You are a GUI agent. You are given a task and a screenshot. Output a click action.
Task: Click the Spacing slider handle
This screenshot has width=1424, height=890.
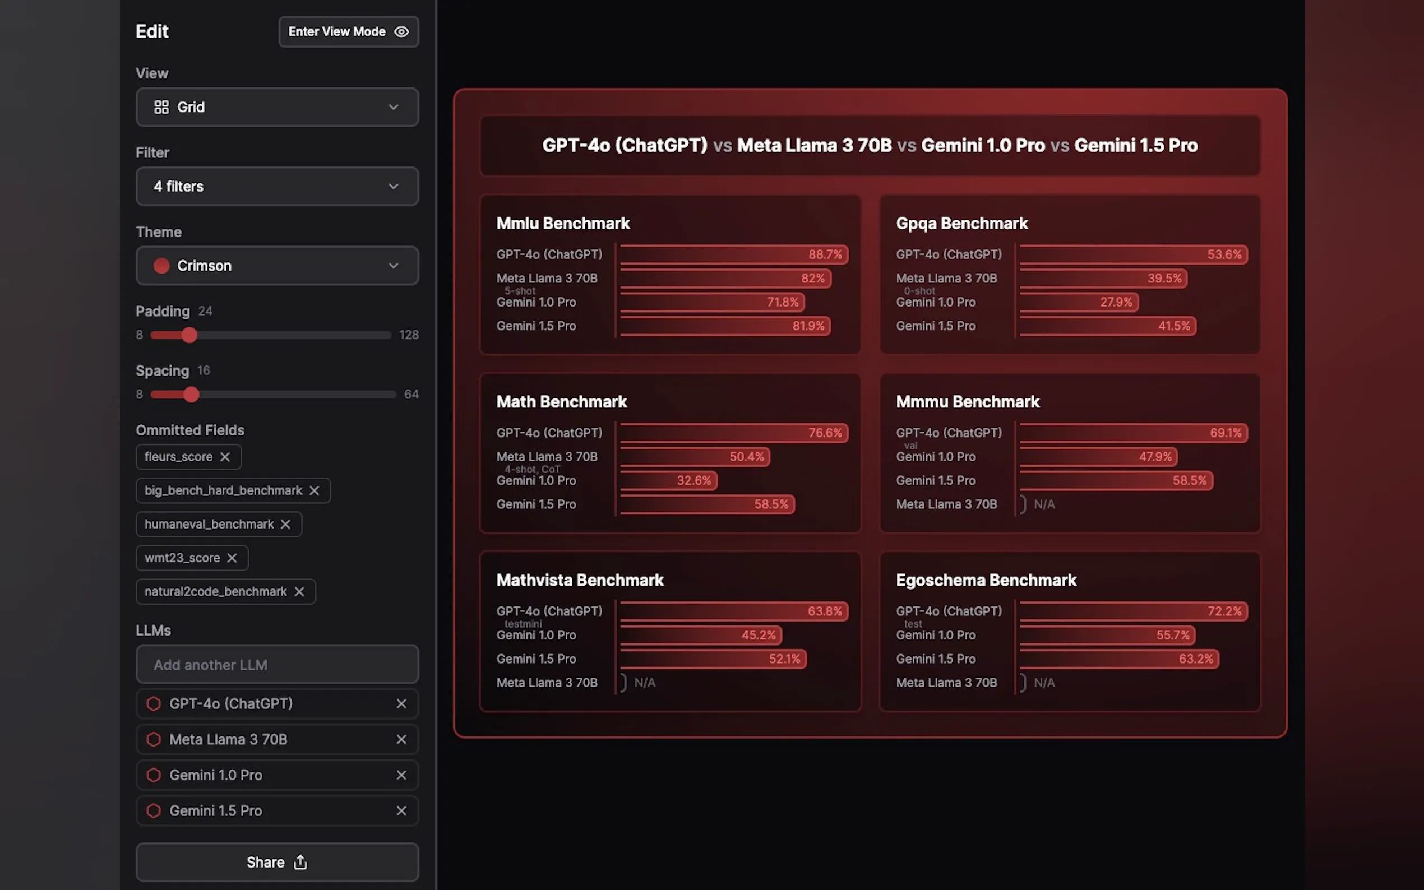pos(191,395)
